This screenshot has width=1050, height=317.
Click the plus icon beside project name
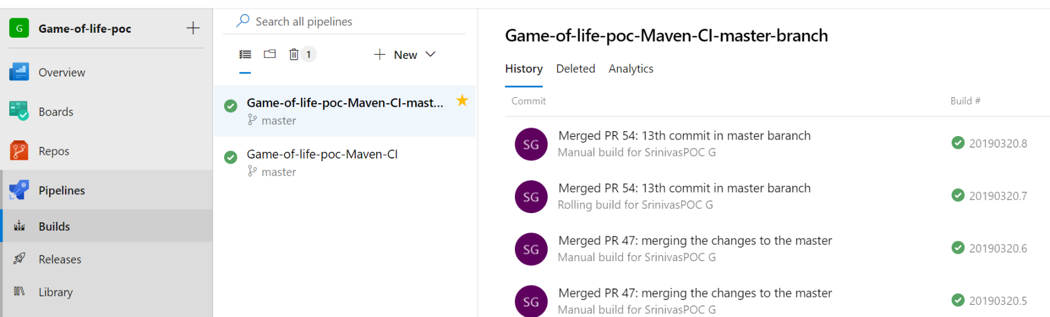point(193,28)
